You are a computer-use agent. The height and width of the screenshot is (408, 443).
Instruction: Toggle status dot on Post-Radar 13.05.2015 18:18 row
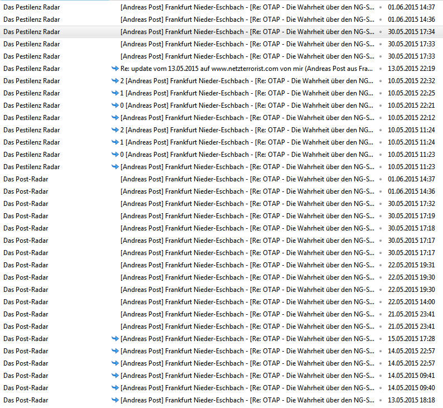tap(381, 400)
